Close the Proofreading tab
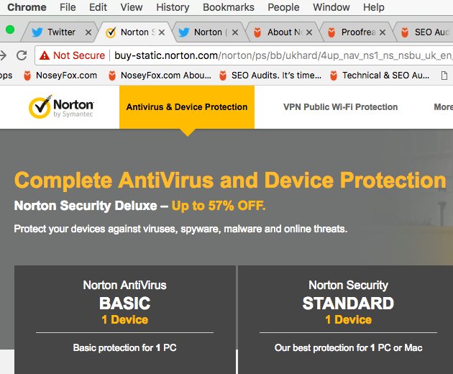The image size is (453, 374). 383,32
